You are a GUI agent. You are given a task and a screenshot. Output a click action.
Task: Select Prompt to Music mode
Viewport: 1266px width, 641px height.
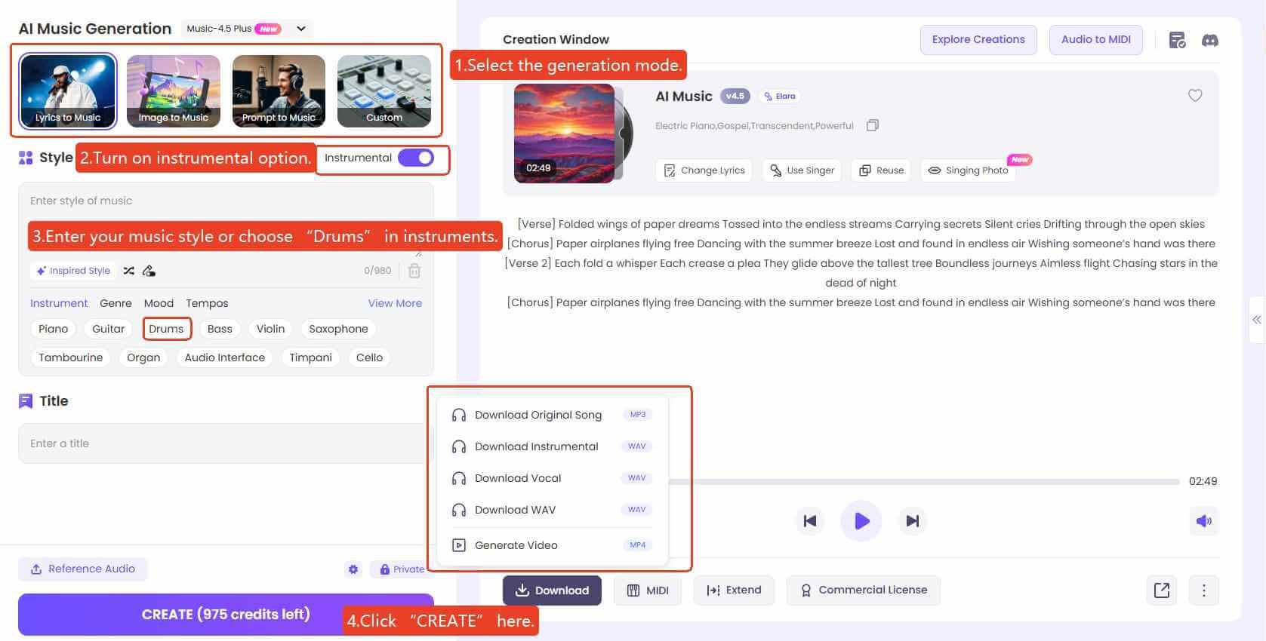click(279, 90)
